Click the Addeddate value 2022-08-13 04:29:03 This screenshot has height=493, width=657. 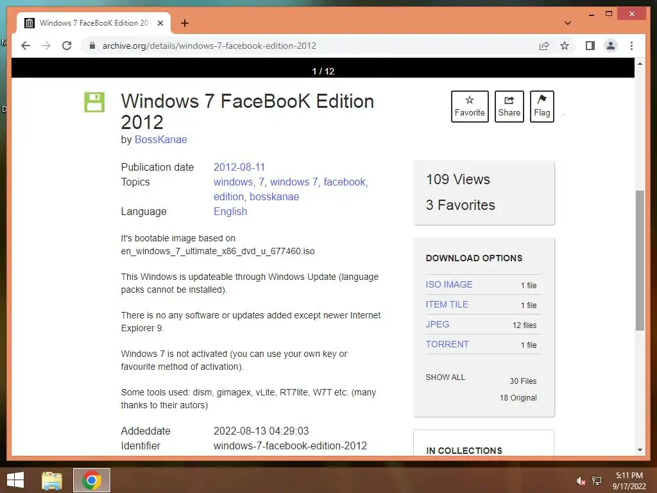[x=261, y=431]
